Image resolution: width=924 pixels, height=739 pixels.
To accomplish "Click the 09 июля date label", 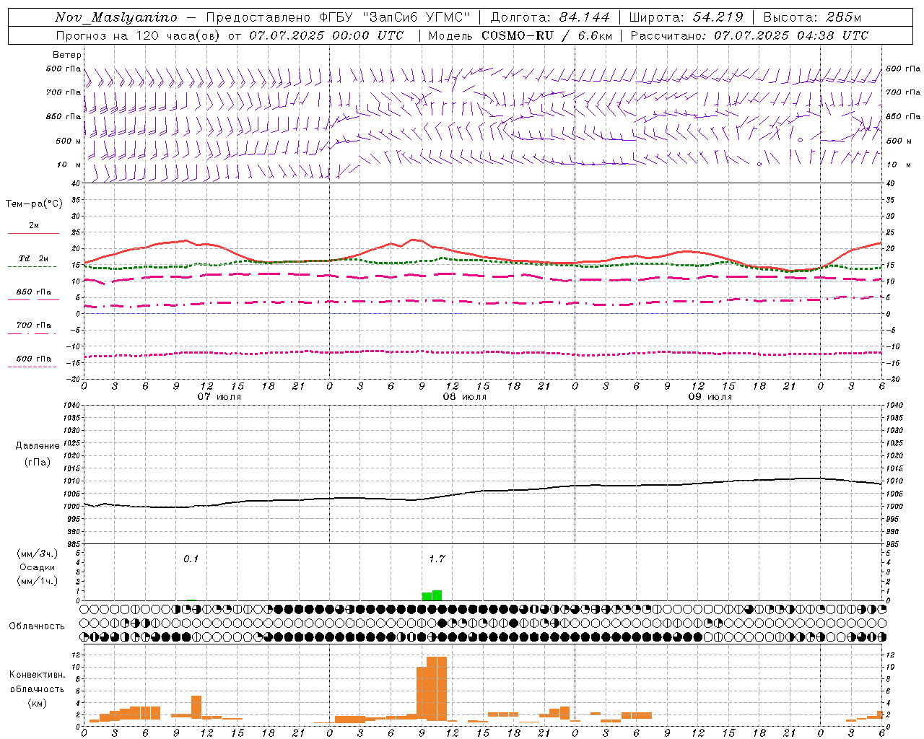I will tap(710, 397).
